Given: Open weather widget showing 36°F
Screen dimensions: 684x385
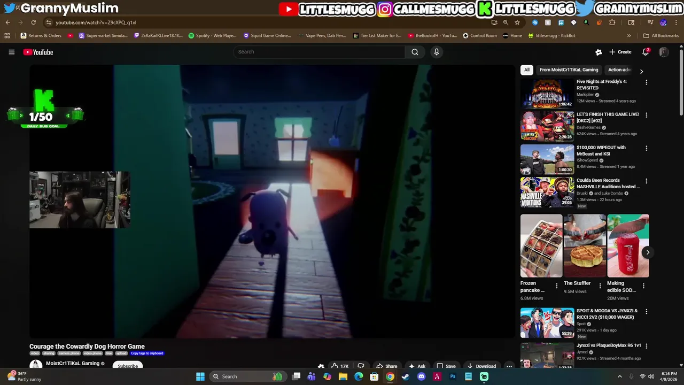Looking at the screenshot, I should click(x=24, y=376).
